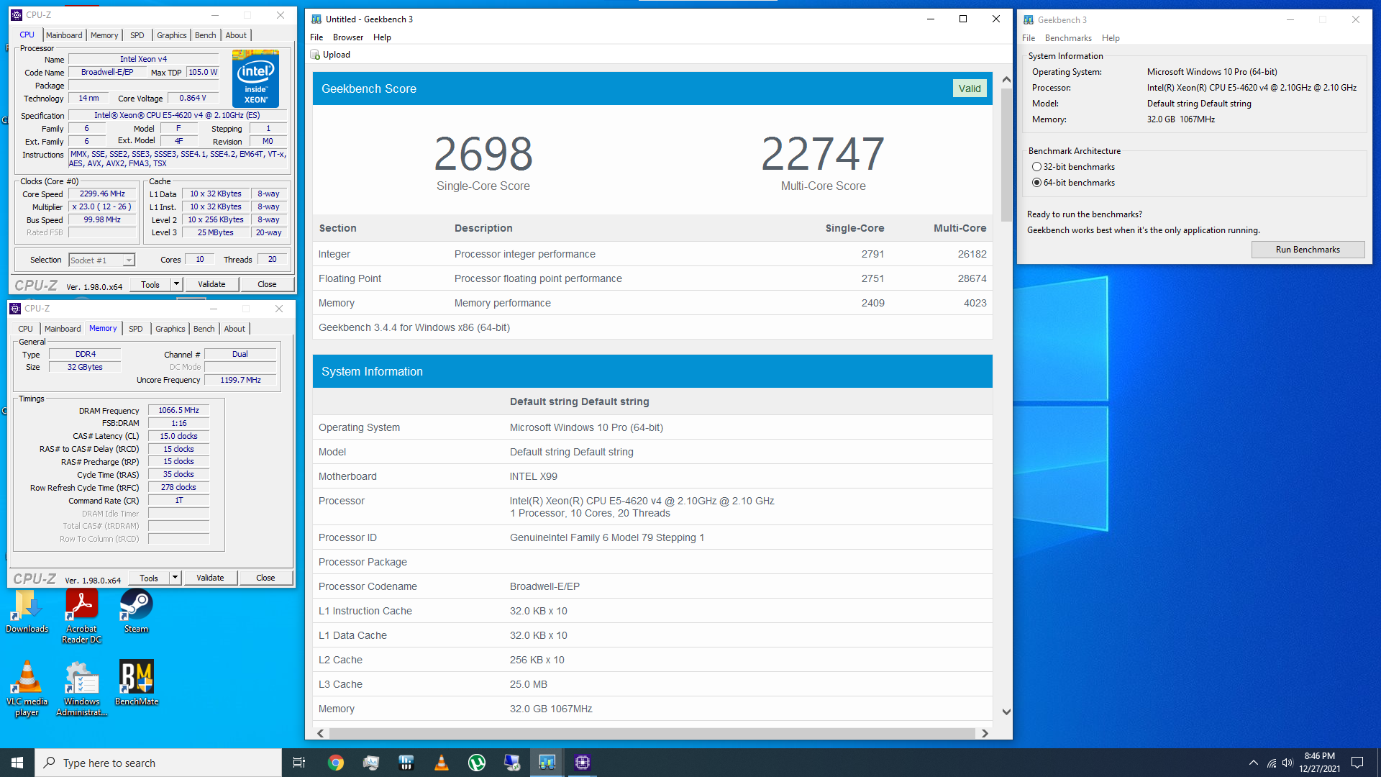Open the VLC media player desktop icon

(27, 689)
